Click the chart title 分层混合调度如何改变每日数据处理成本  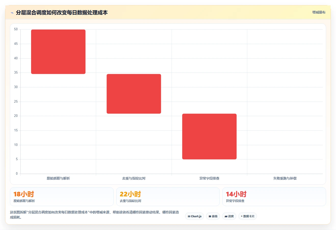[x=62, y=12]
